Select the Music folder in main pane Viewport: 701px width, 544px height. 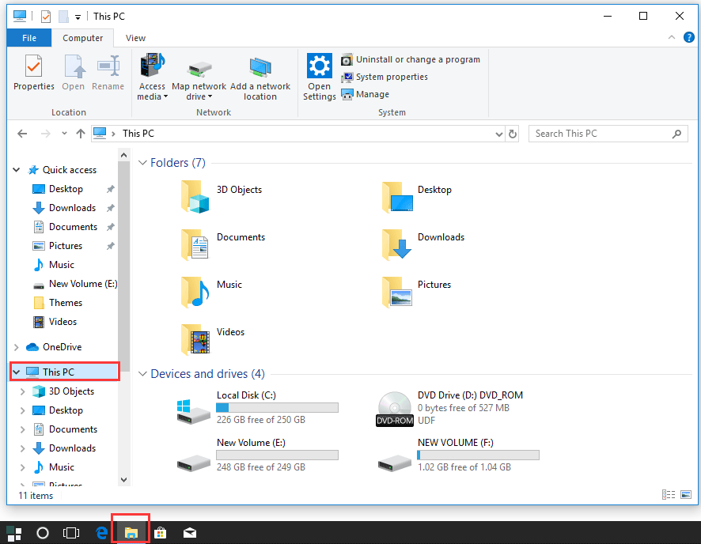(x=211, y=291)
